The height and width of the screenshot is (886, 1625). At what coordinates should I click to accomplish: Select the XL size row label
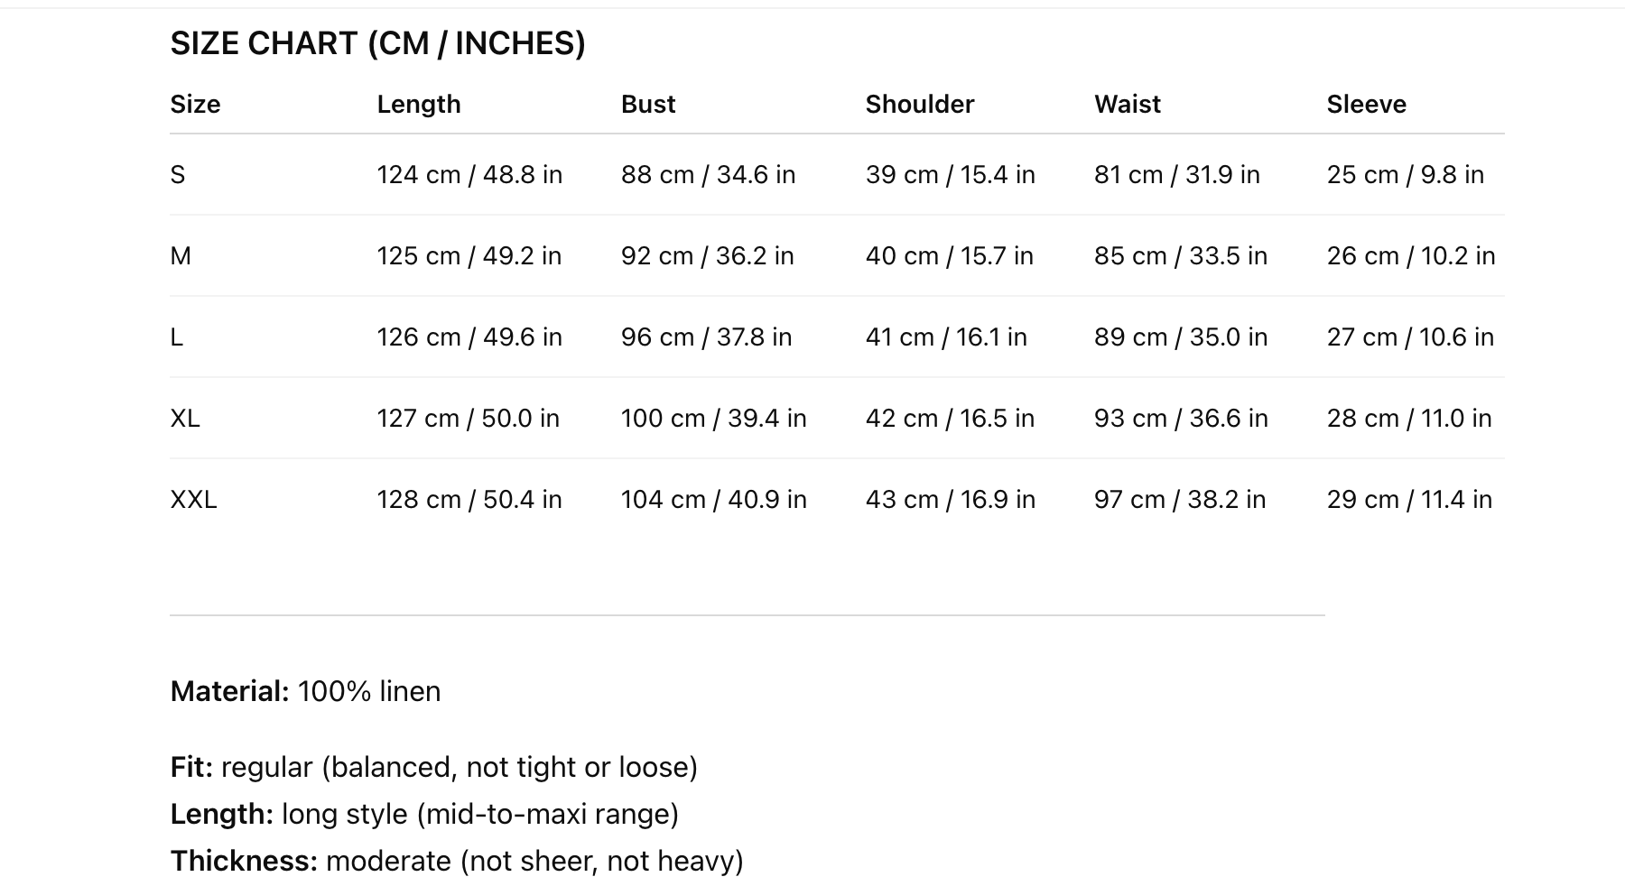coord(185,418)
